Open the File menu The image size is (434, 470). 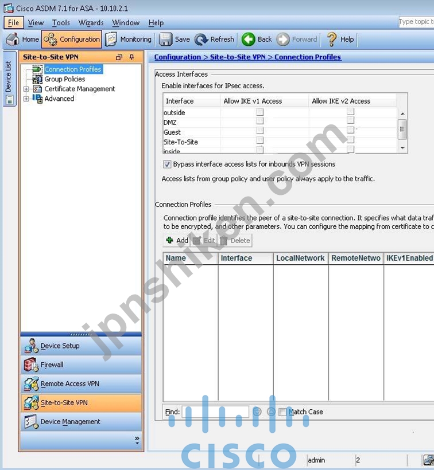click(x=13, y=23)
